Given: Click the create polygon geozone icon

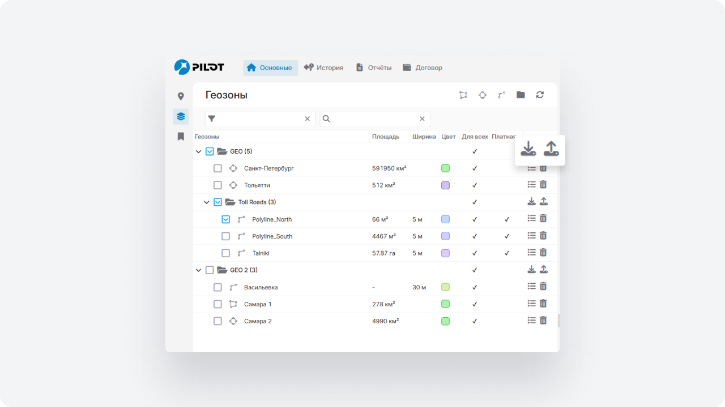Looking at the screenshot, I should [463, 95].
